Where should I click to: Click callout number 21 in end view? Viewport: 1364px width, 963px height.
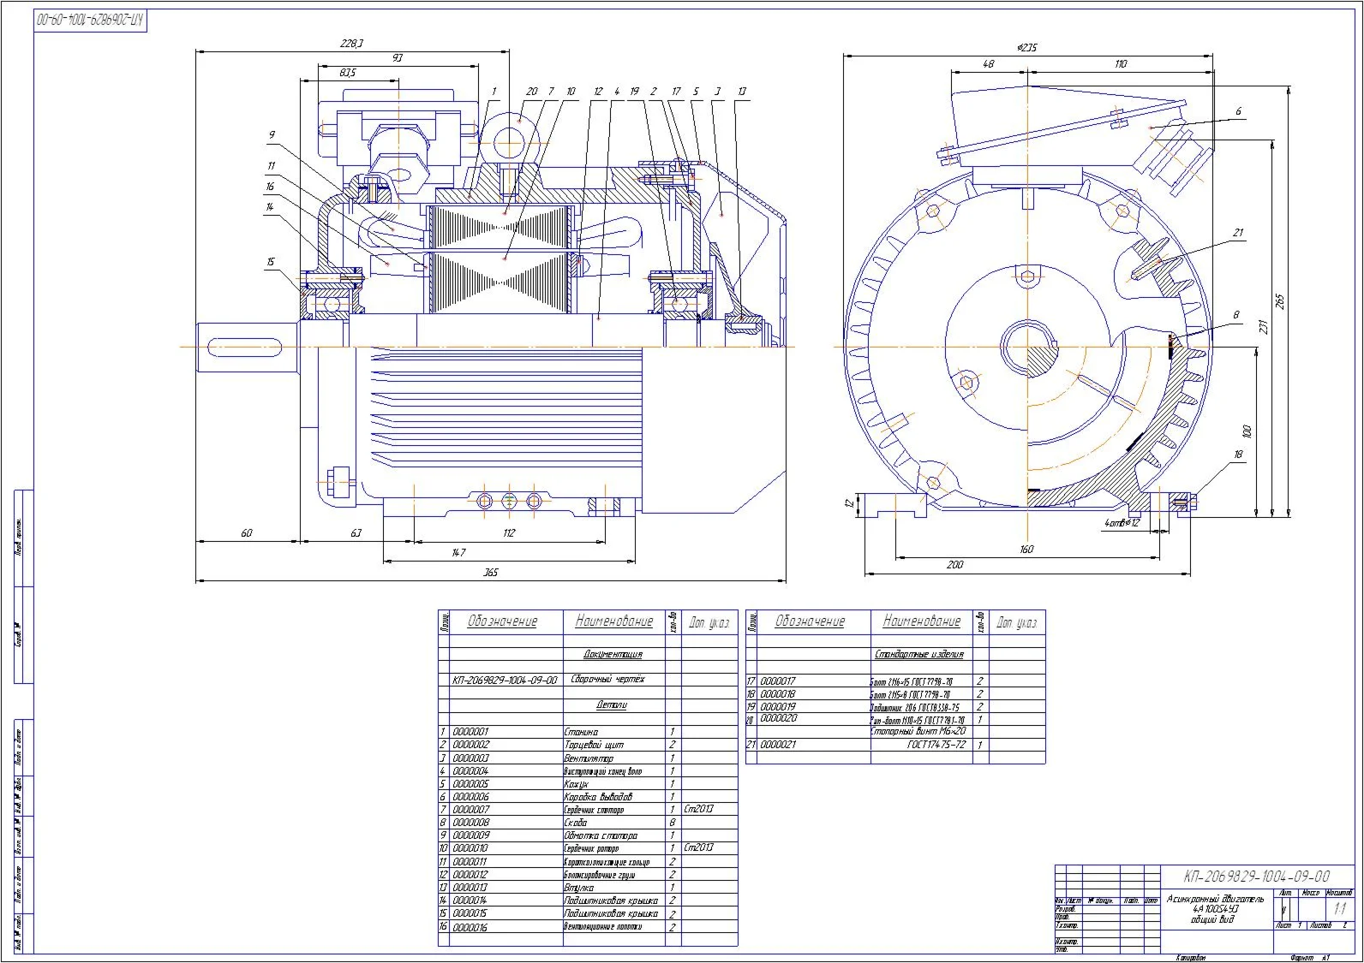point(1238,233)
